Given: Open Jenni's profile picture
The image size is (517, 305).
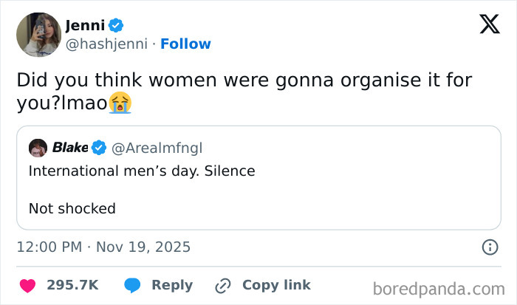Looking at the screenshot, I should (x=38, y=34).
